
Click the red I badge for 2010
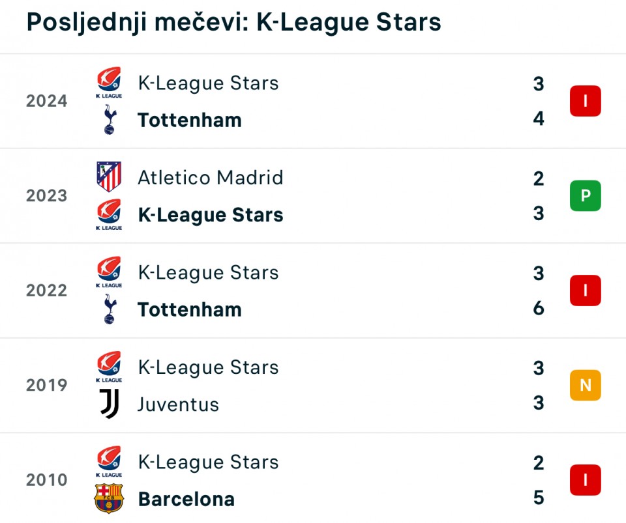pos(586,480)
